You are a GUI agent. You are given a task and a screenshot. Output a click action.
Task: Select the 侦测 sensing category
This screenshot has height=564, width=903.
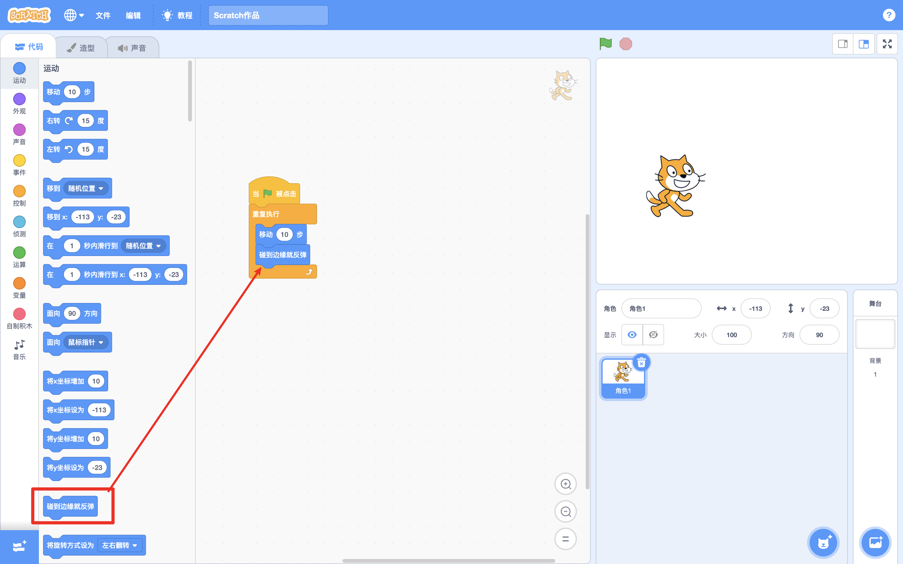[x=19, y=227]
